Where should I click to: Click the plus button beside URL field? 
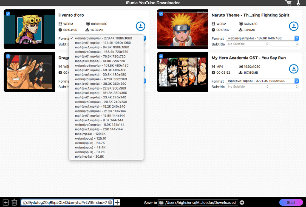pyautogui.click(x=118, y=203)
